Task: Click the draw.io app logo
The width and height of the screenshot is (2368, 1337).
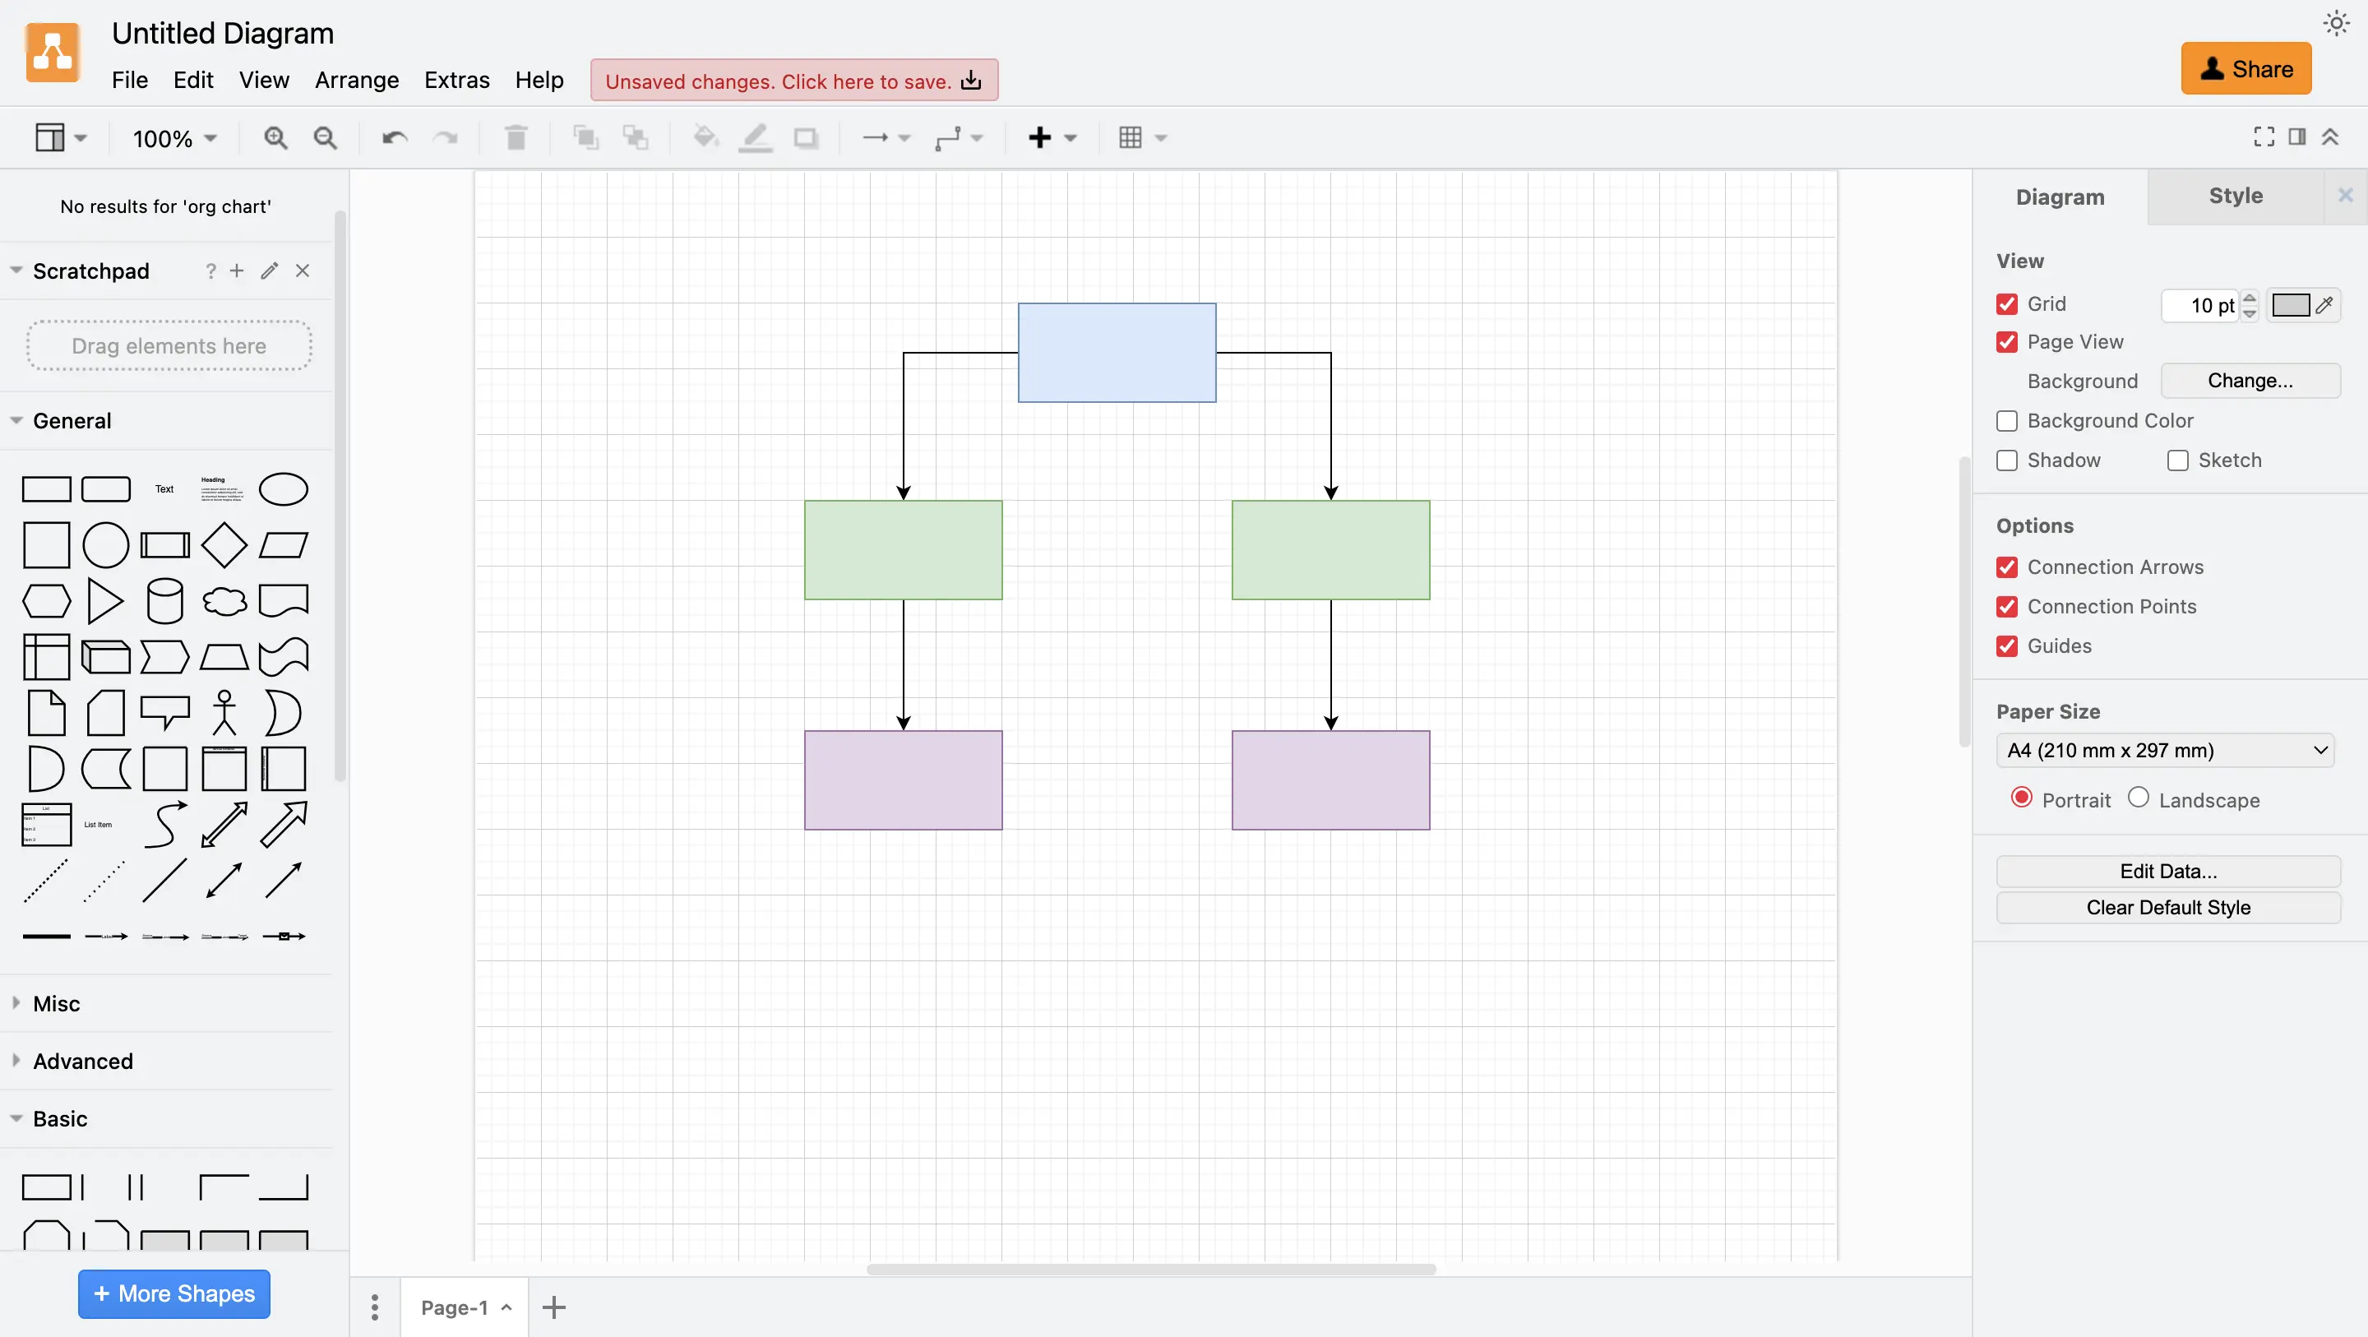Action: click(x=53, y=53)
